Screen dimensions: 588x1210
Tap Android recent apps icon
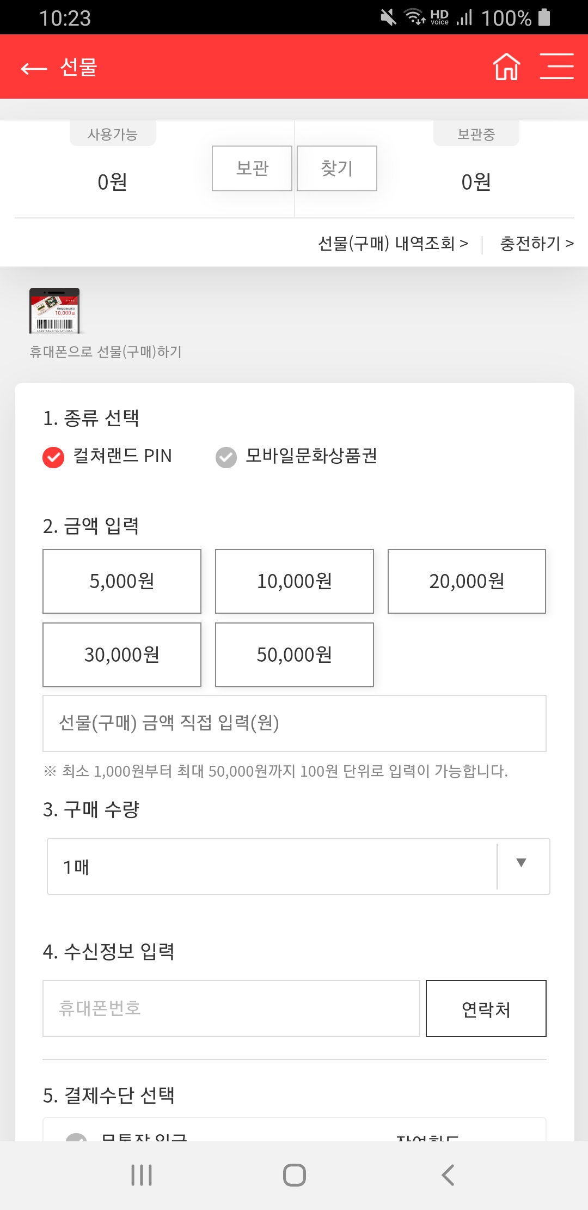pyautogui.click(x=142, y=1175)
